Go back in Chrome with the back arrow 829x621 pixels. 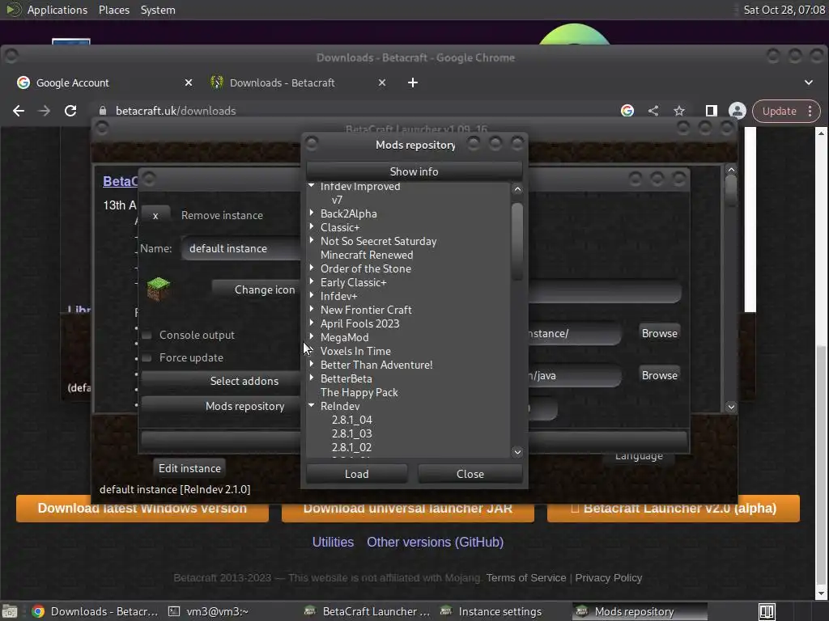click(19, 111)
